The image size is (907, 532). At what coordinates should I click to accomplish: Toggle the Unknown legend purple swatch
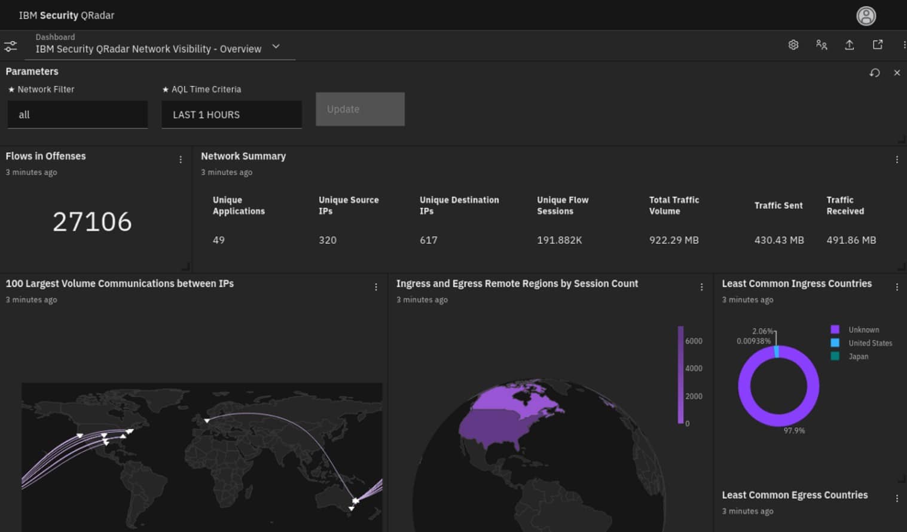pyautogui.click(x=835, y=329)
